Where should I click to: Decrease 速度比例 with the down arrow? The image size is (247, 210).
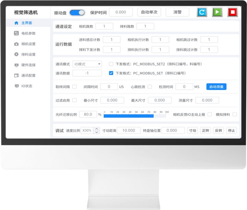click(x=96, y=132)
